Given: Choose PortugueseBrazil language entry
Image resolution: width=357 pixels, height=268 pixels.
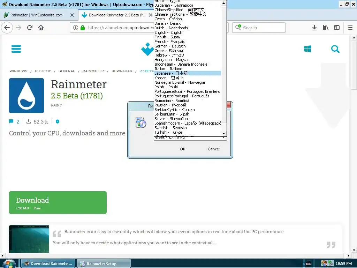Looking at the screenshot, I should coord(188,91).
